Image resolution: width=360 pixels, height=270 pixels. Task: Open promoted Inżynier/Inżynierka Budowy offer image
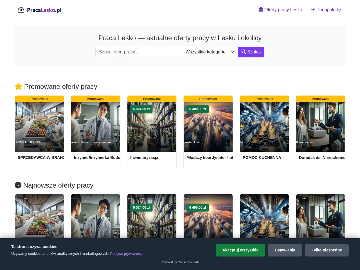(x=96, y=127)
